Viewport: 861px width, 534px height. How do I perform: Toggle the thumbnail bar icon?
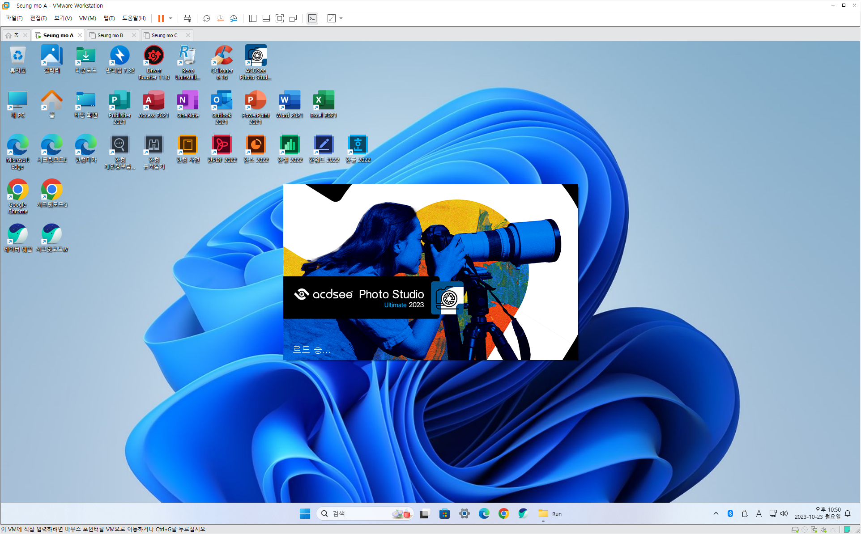point(266,18)
